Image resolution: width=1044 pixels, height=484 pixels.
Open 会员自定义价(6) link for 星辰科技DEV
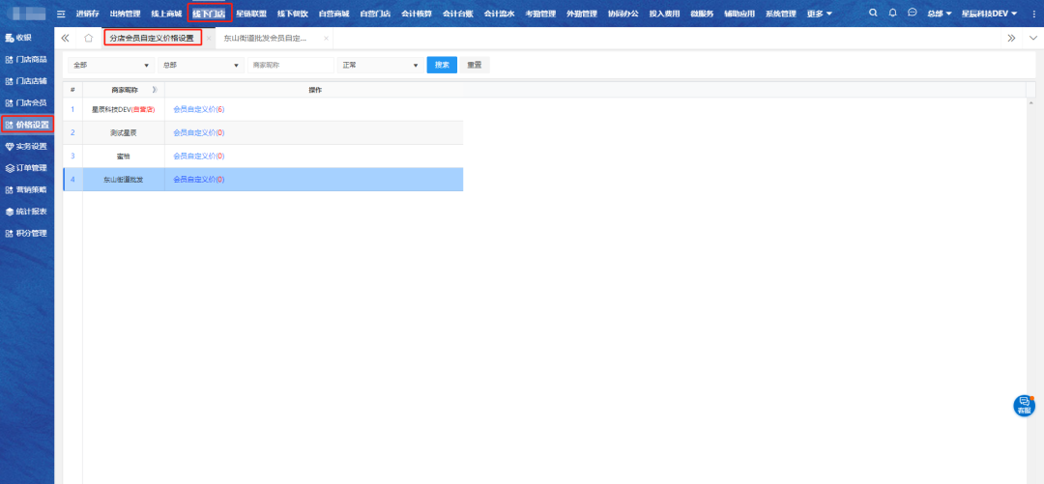point(198,109)
